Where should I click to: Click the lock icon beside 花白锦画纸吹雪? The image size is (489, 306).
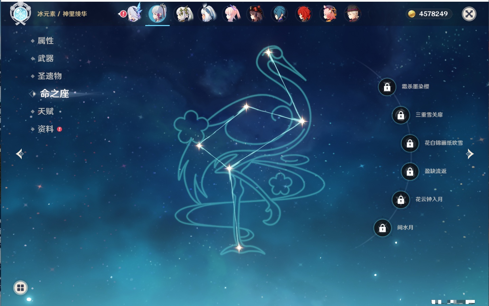410,143
